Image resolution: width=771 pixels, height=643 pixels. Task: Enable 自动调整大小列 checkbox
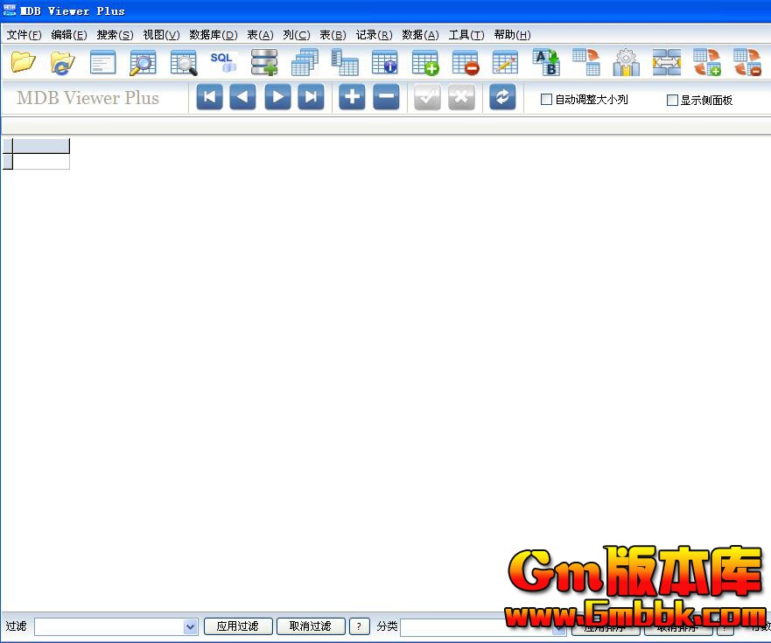[546, 100]
